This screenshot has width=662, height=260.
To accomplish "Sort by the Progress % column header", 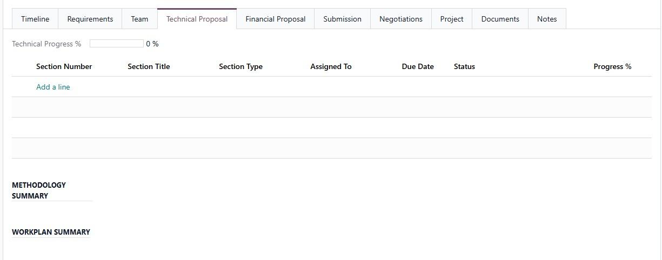I will point(612,67).
